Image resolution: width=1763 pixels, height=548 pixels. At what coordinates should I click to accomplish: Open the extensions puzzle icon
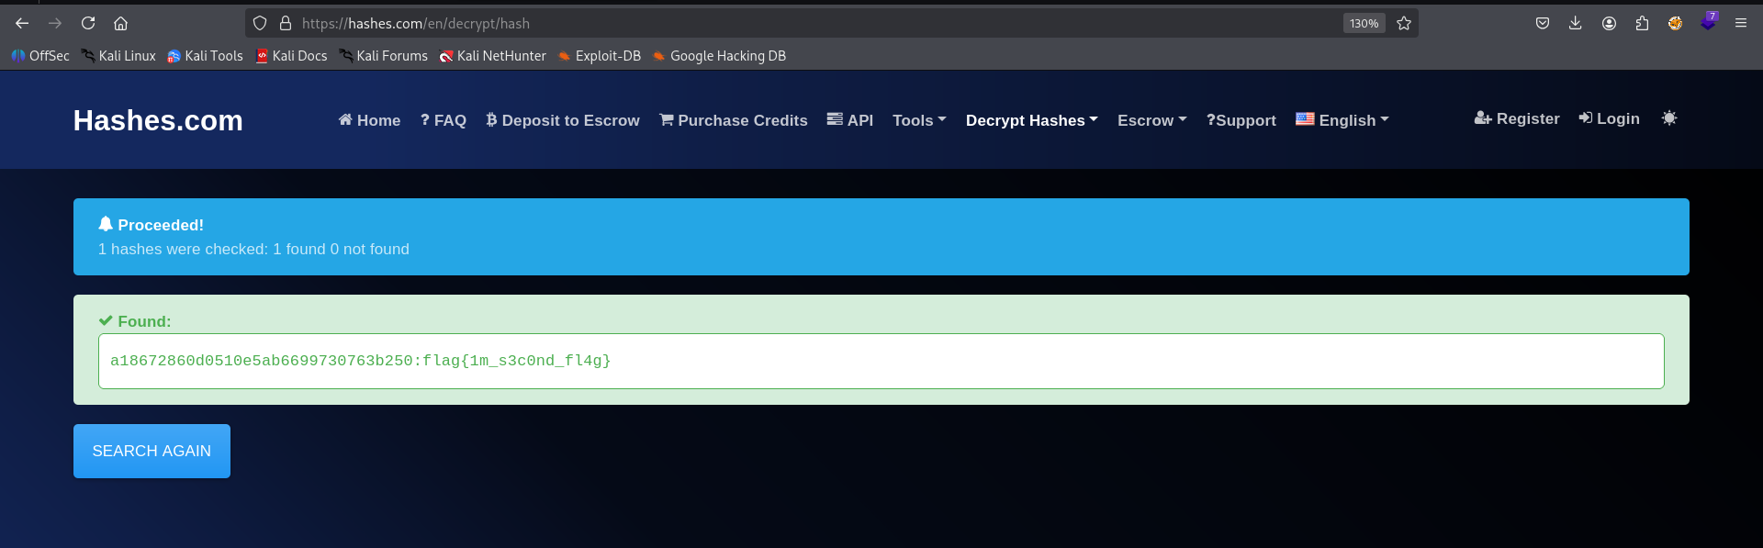click(x=1642, y=23)
